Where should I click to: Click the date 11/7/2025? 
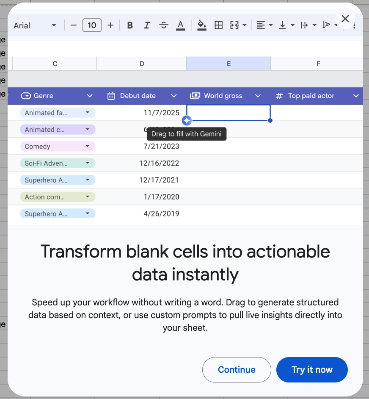coord(162,113)
